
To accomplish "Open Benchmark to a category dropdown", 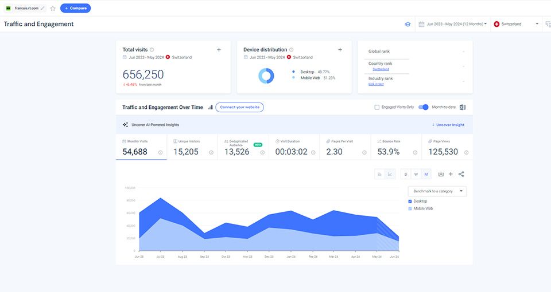I will point(437,191).
